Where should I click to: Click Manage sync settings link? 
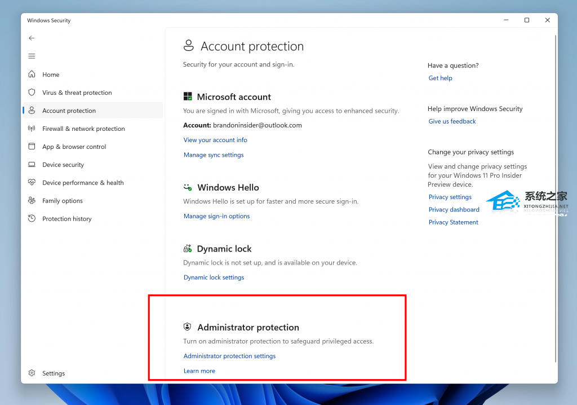coord(214,155)
